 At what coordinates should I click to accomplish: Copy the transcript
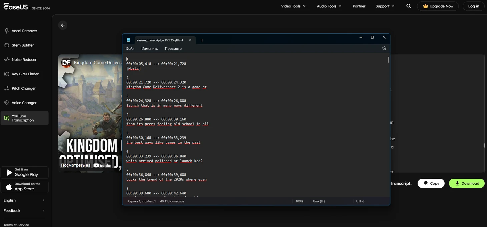point(431,183)
